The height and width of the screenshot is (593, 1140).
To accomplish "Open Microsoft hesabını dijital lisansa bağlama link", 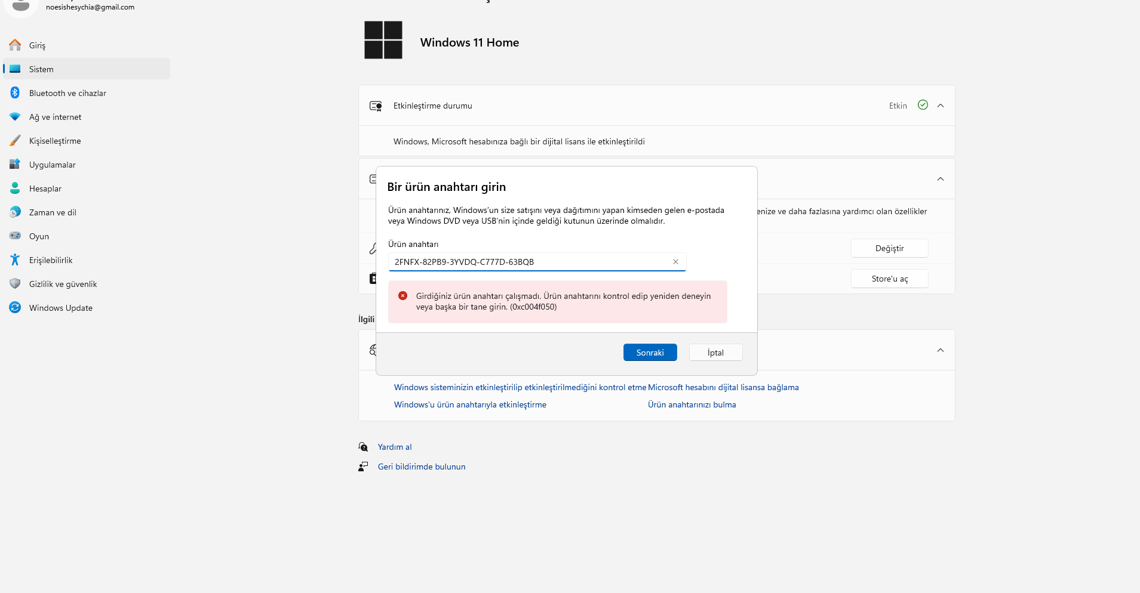I will tap(723, 387).
